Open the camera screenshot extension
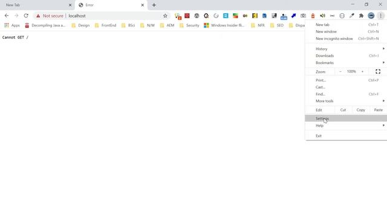Screen dimensions: 387x217 [x=303, y=16]
